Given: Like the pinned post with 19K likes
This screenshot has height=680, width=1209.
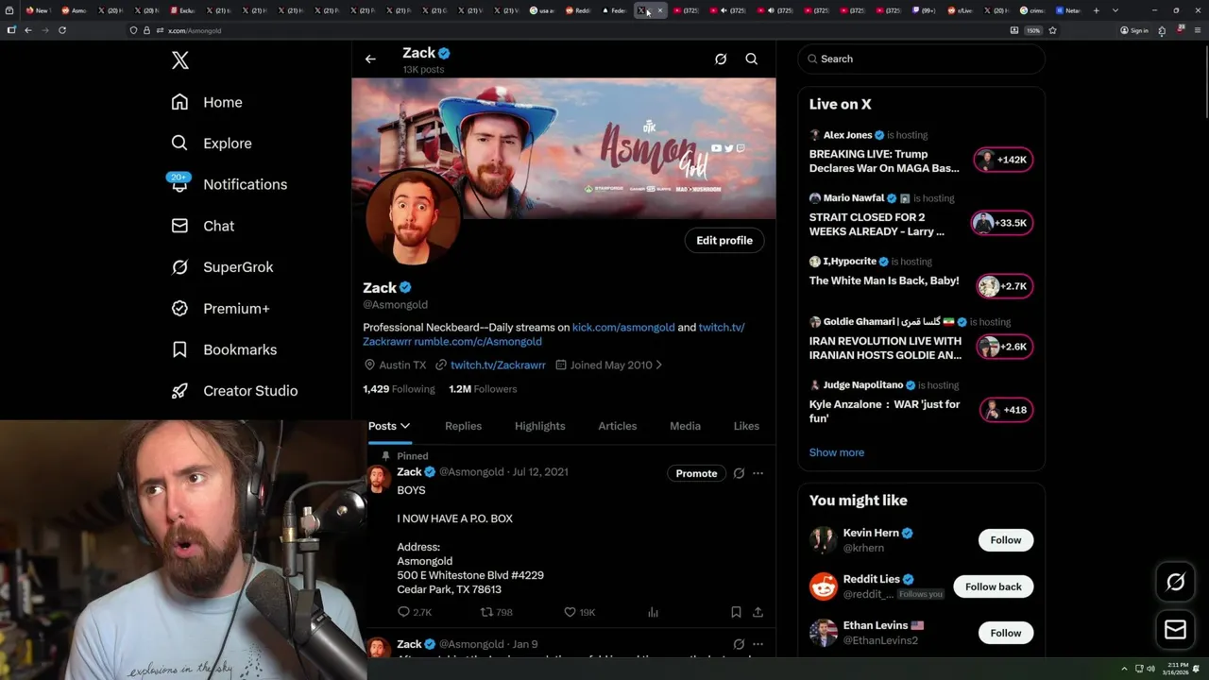Looking at the screenshot, I should pyautogui.click(x=570, y=612).
